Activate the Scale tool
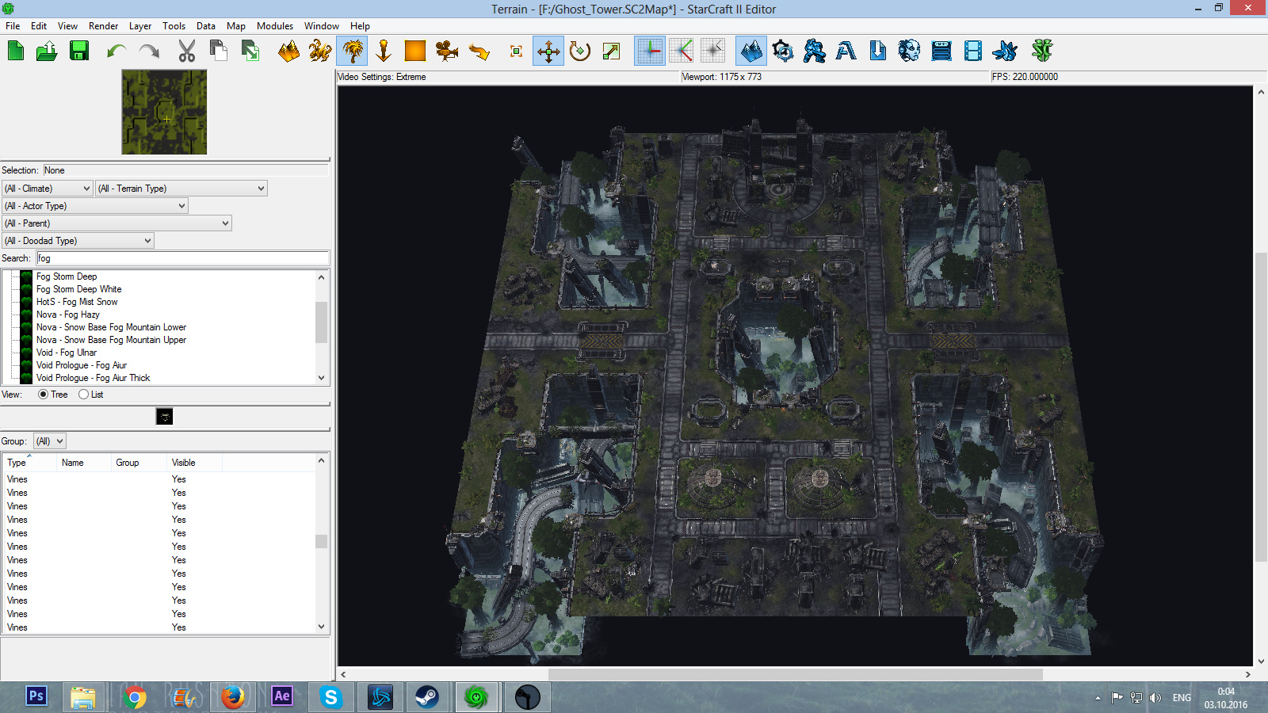This screenshot has width=1268, height=713. click(x=612, y=51)
